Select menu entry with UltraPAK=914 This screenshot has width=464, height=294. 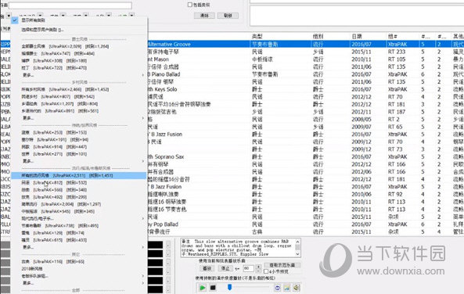[79, 147]
